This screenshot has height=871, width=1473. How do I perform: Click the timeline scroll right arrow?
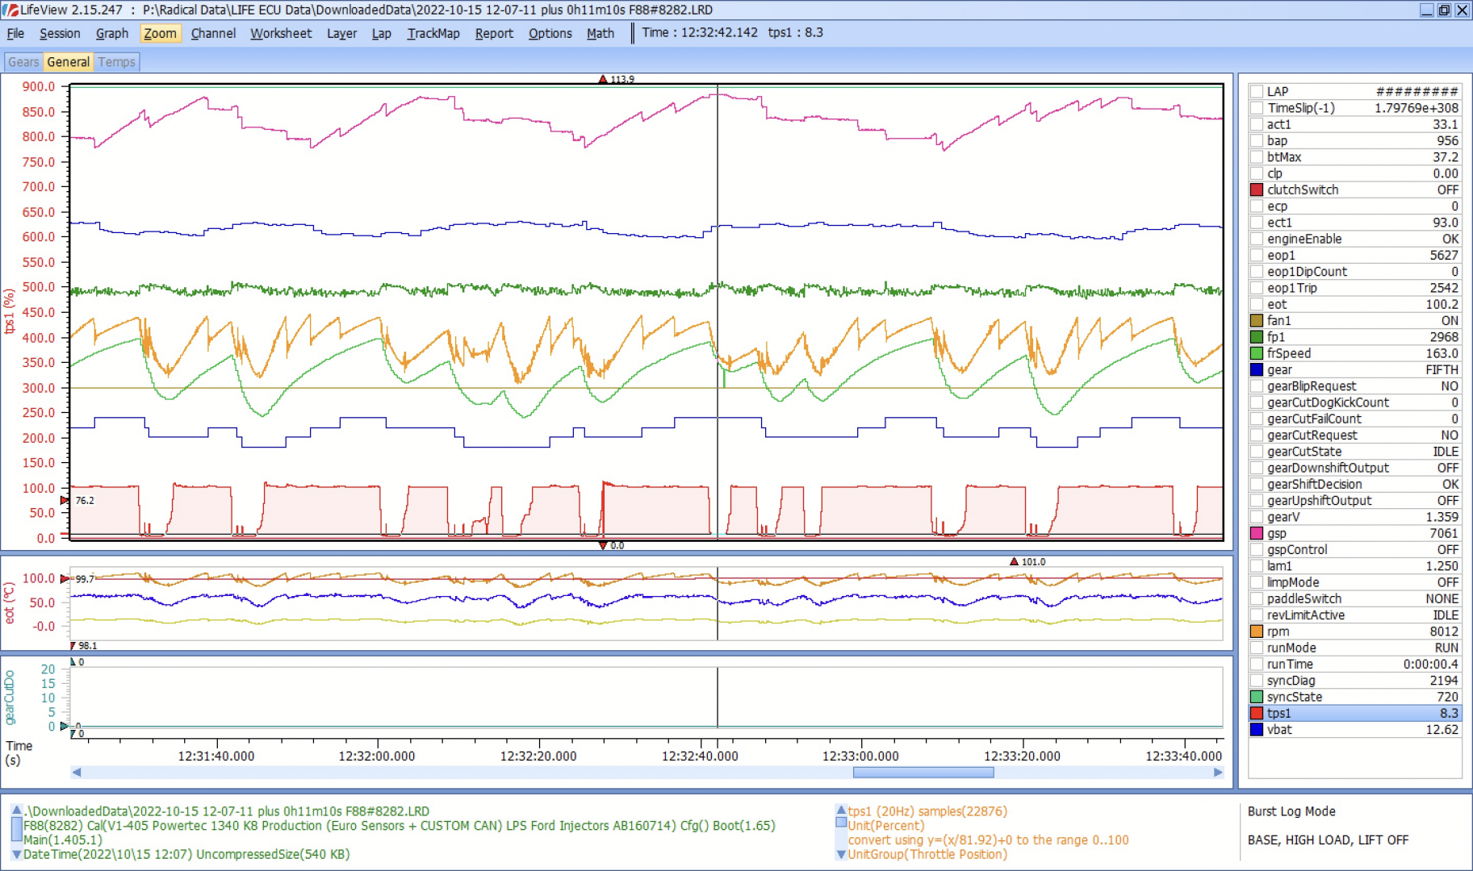click(1218, 773)
